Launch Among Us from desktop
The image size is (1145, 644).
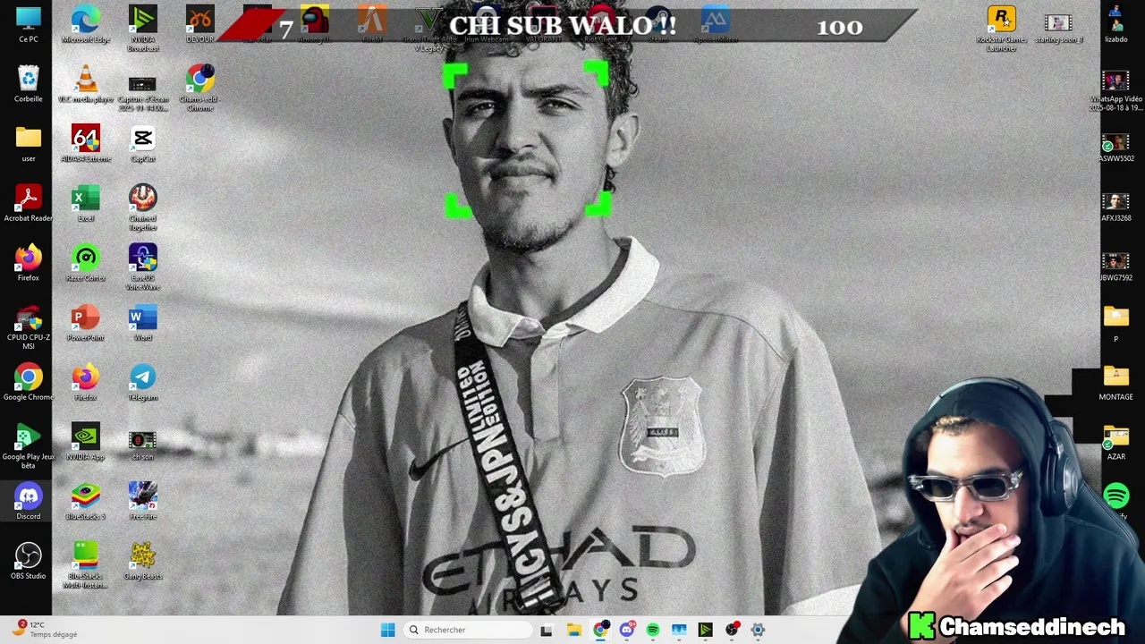pos(314,25)
